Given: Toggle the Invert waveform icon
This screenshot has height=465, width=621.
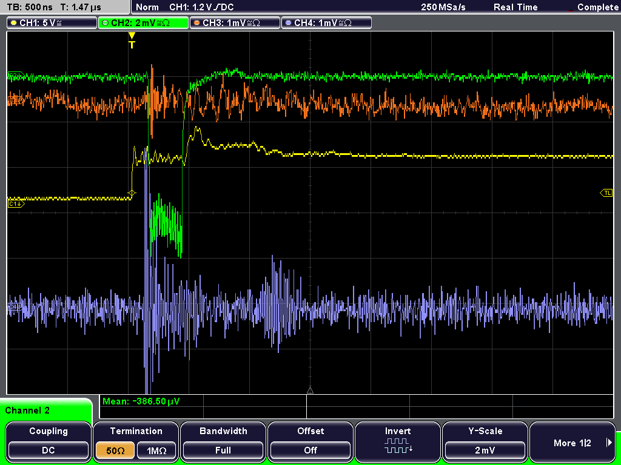Looking at the screenshot, I should point(398,446).
